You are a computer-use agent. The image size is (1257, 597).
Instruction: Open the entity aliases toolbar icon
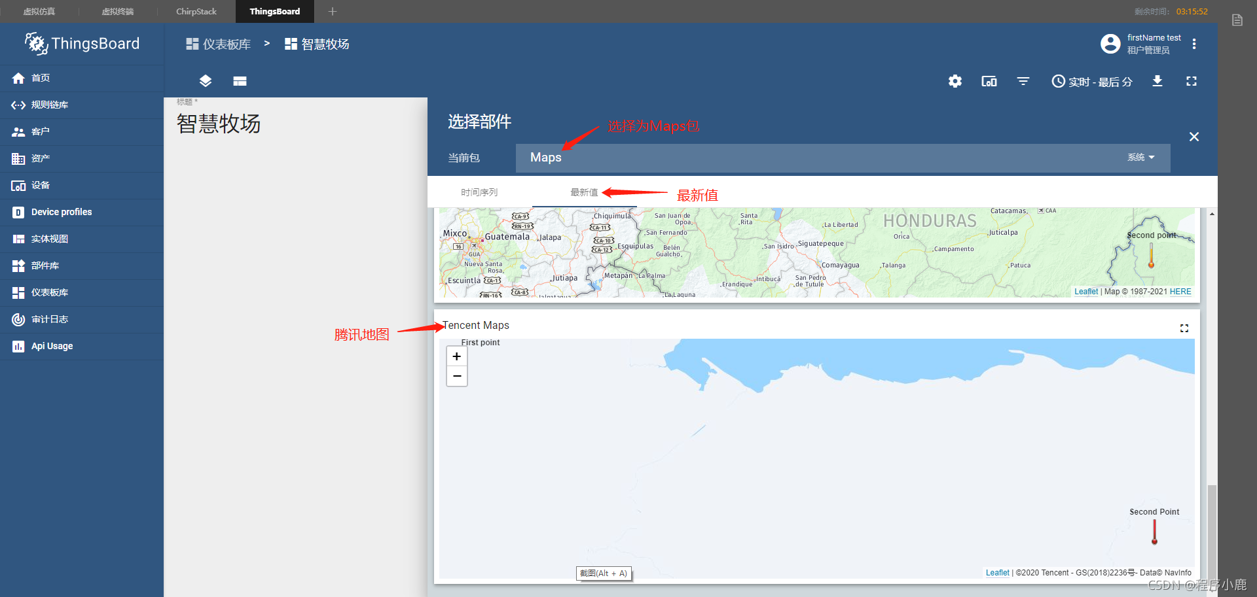tap(206, 80)
